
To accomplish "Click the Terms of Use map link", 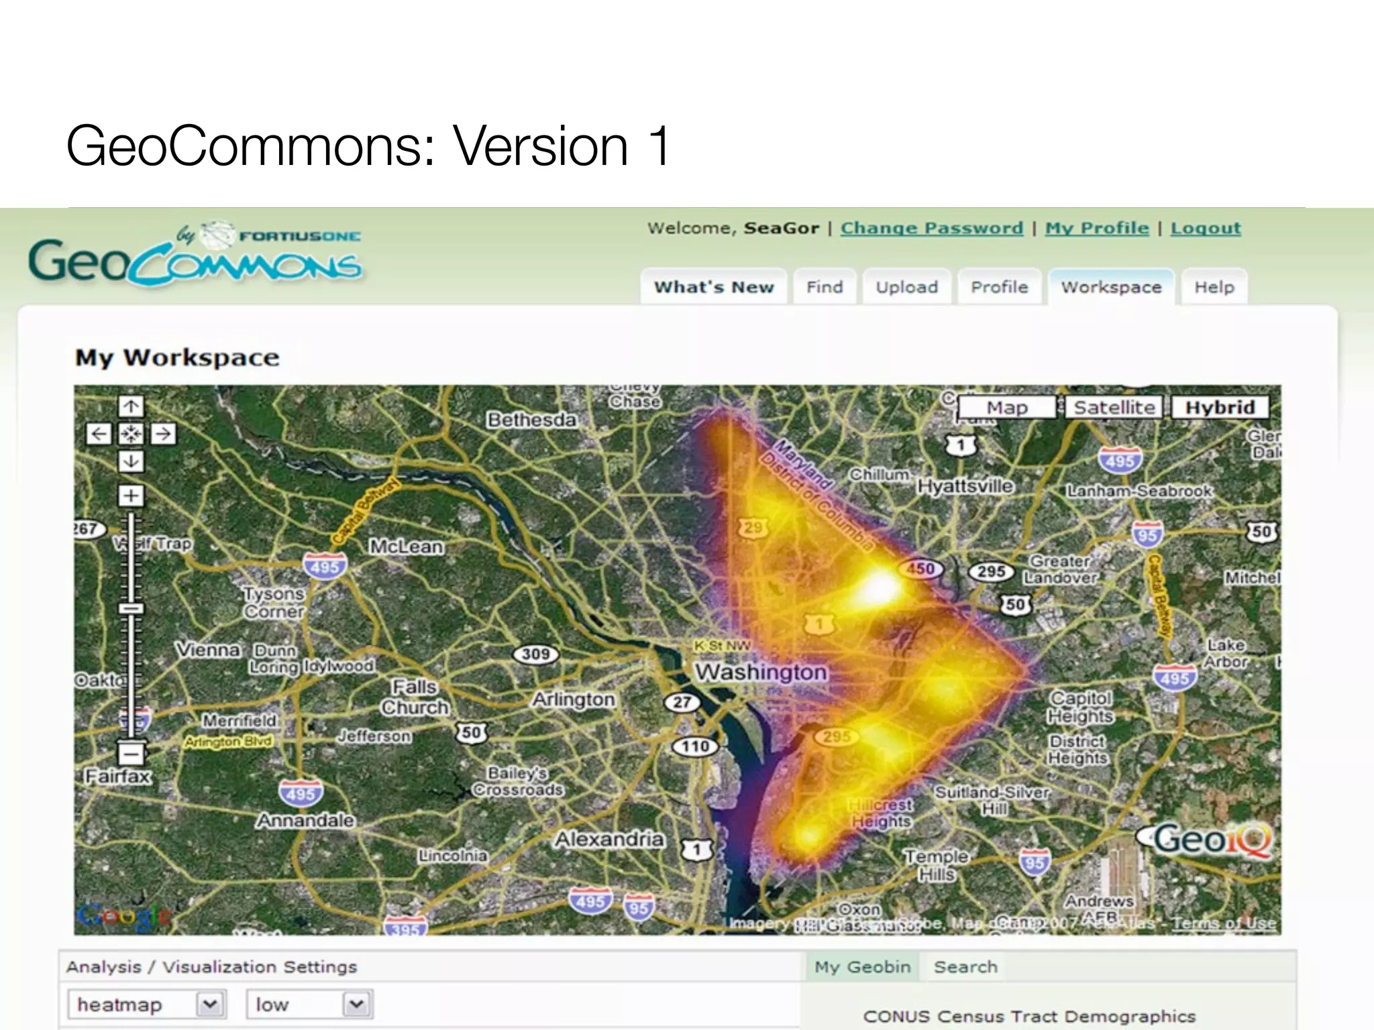I will tap(1224, 923).
